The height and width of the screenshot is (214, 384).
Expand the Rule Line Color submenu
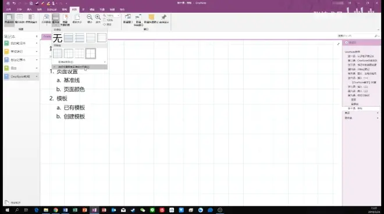79,62
